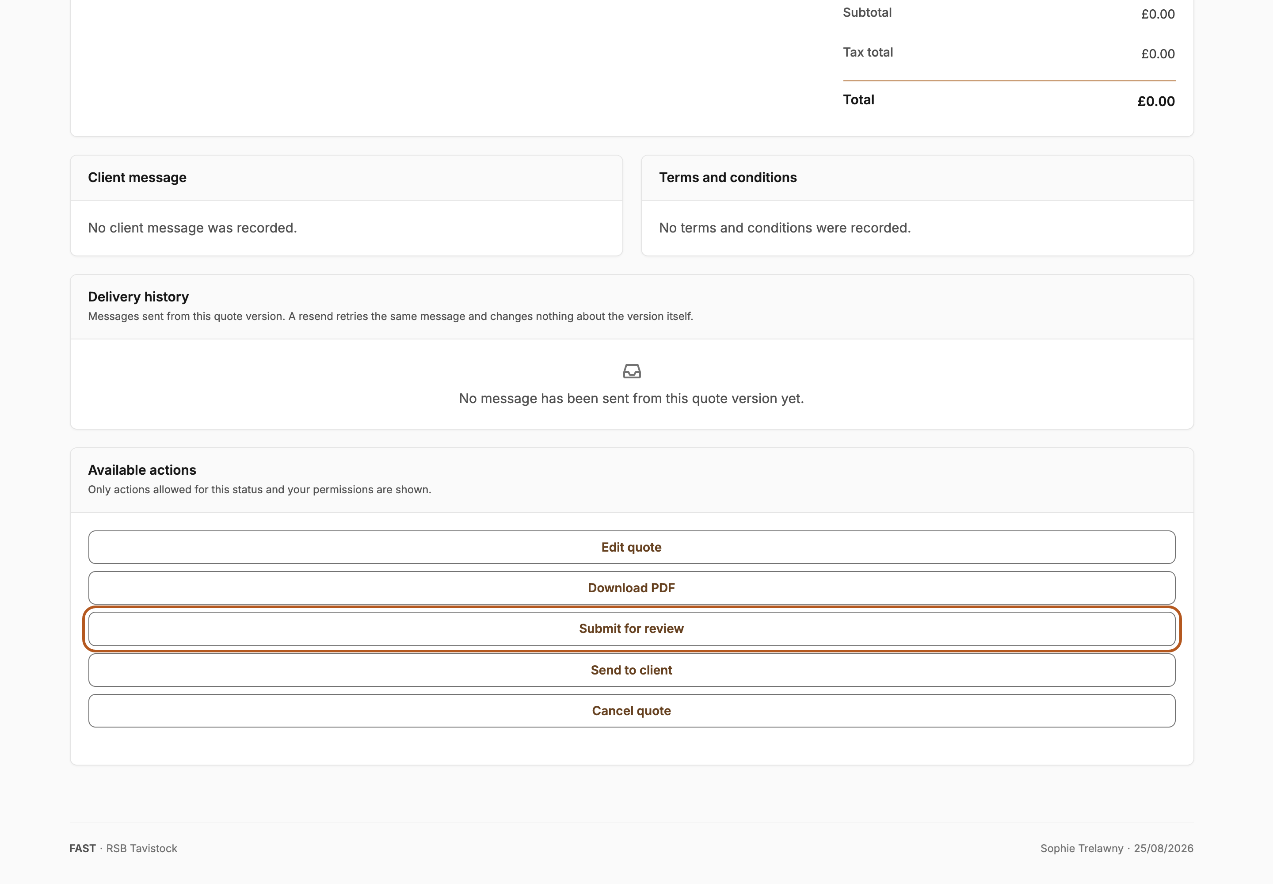Click RSB Tavistock in the footer

[142, 848]
